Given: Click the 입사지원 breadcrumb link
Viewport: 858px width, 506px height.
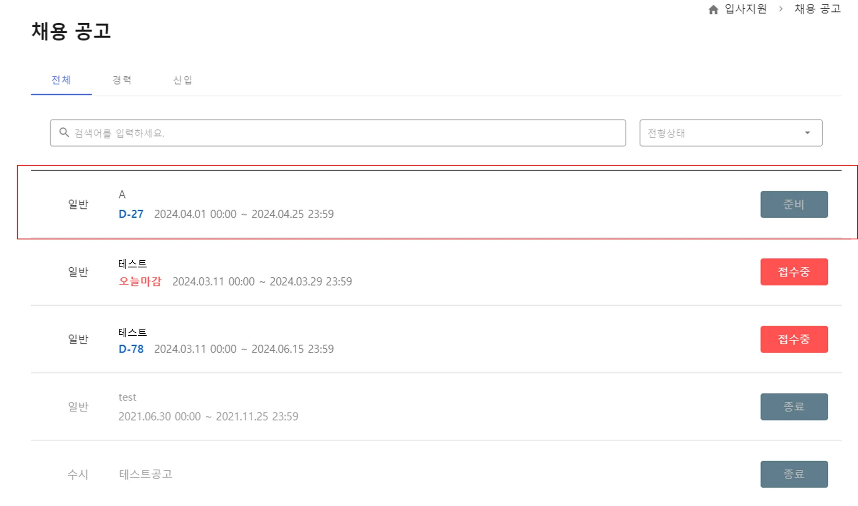Looking at the screenshot, I should click(746, 9).
